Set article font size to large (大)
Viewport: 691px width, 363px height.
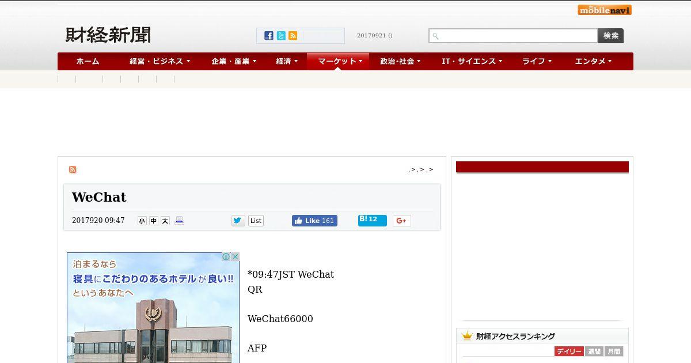coord(165,221)
